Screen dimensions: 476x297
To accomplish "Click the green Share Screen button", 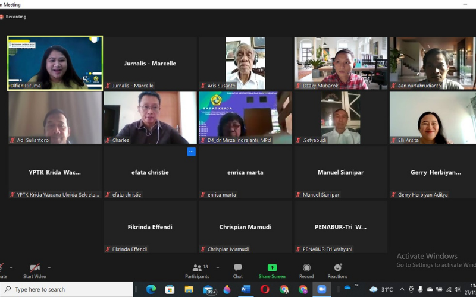I will pos(272,271).
